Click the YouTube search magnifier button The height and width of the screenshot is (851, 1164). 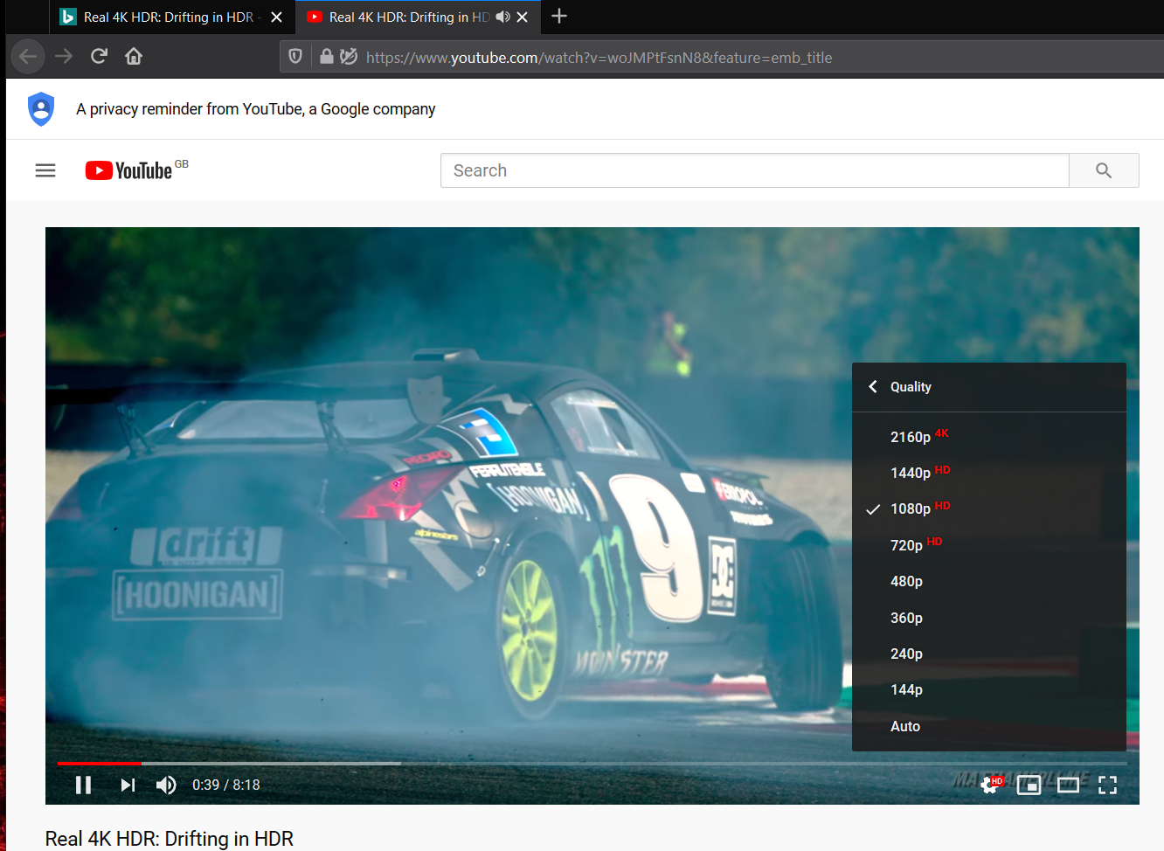coord(1104,170)
